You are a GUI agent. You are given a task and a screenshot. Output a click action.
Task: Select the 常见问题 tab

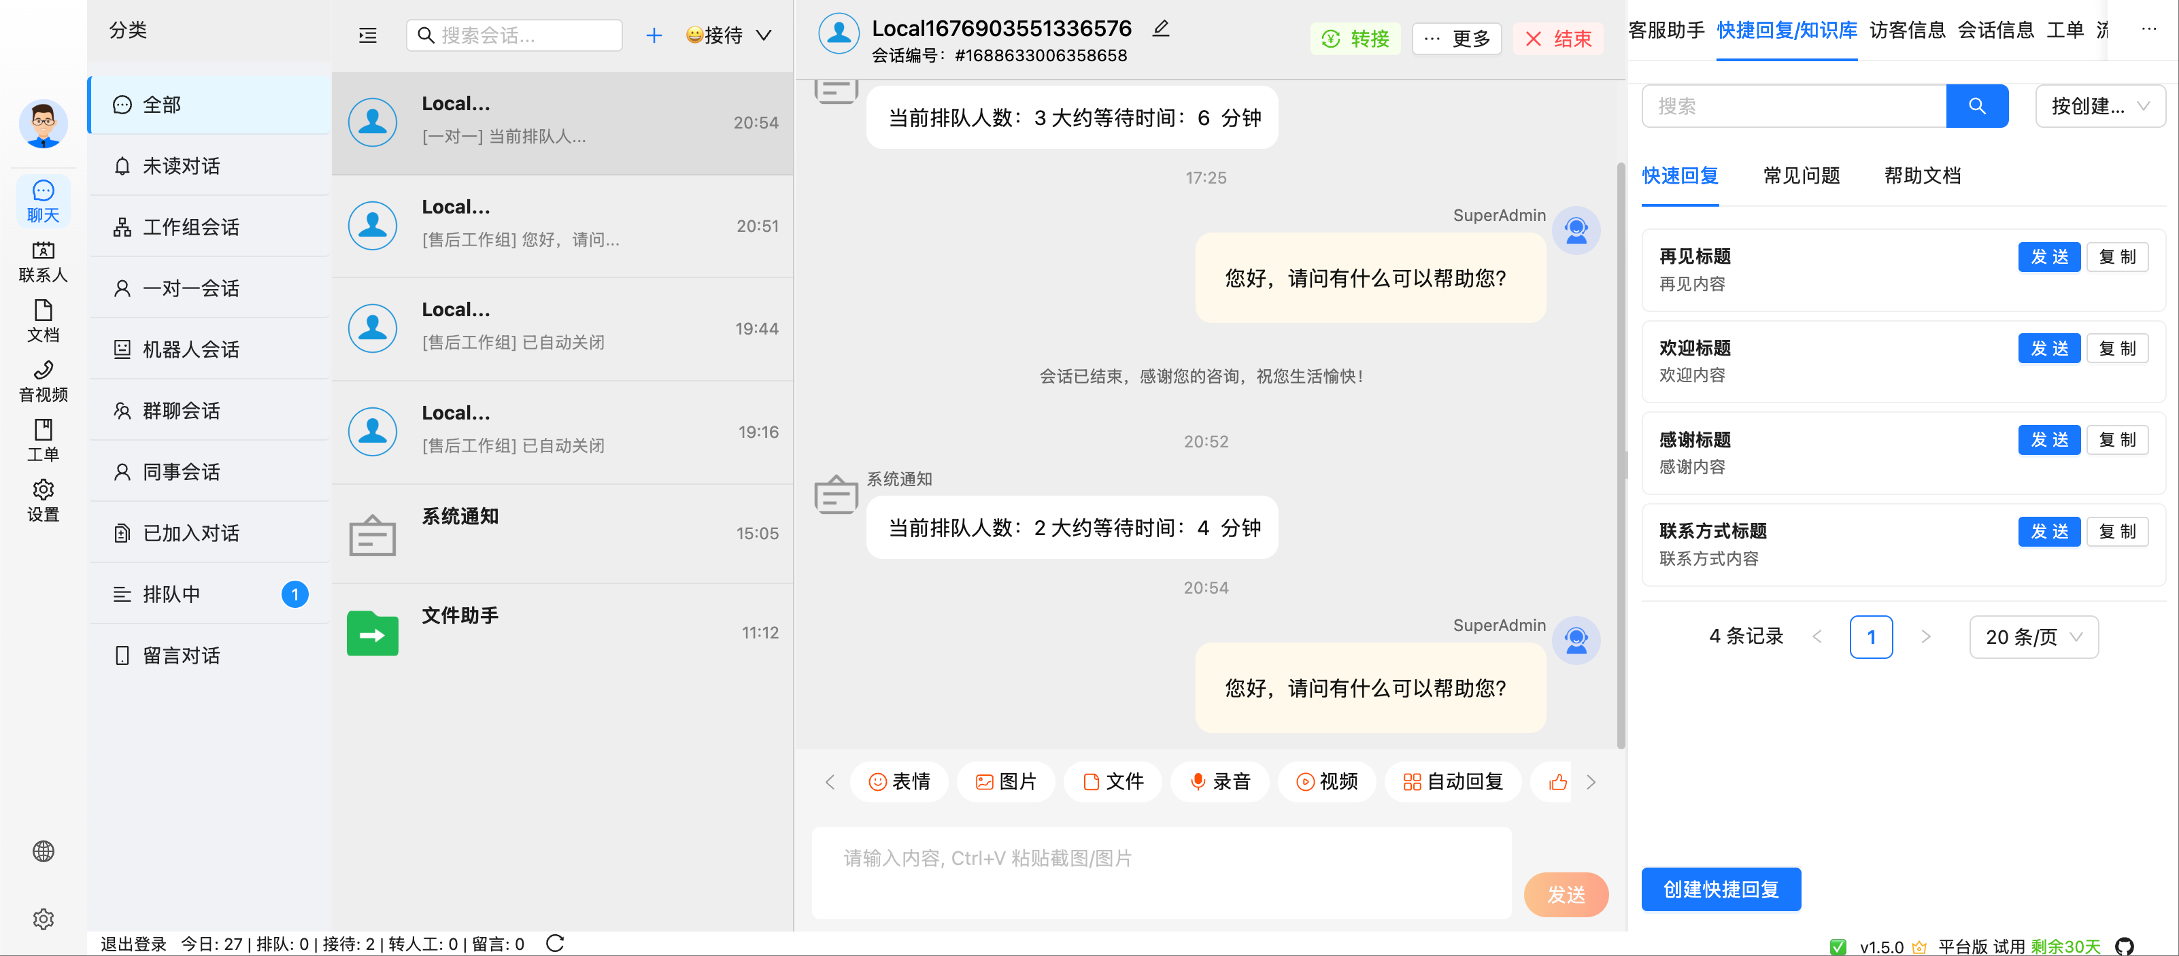tap(1801, 176)
